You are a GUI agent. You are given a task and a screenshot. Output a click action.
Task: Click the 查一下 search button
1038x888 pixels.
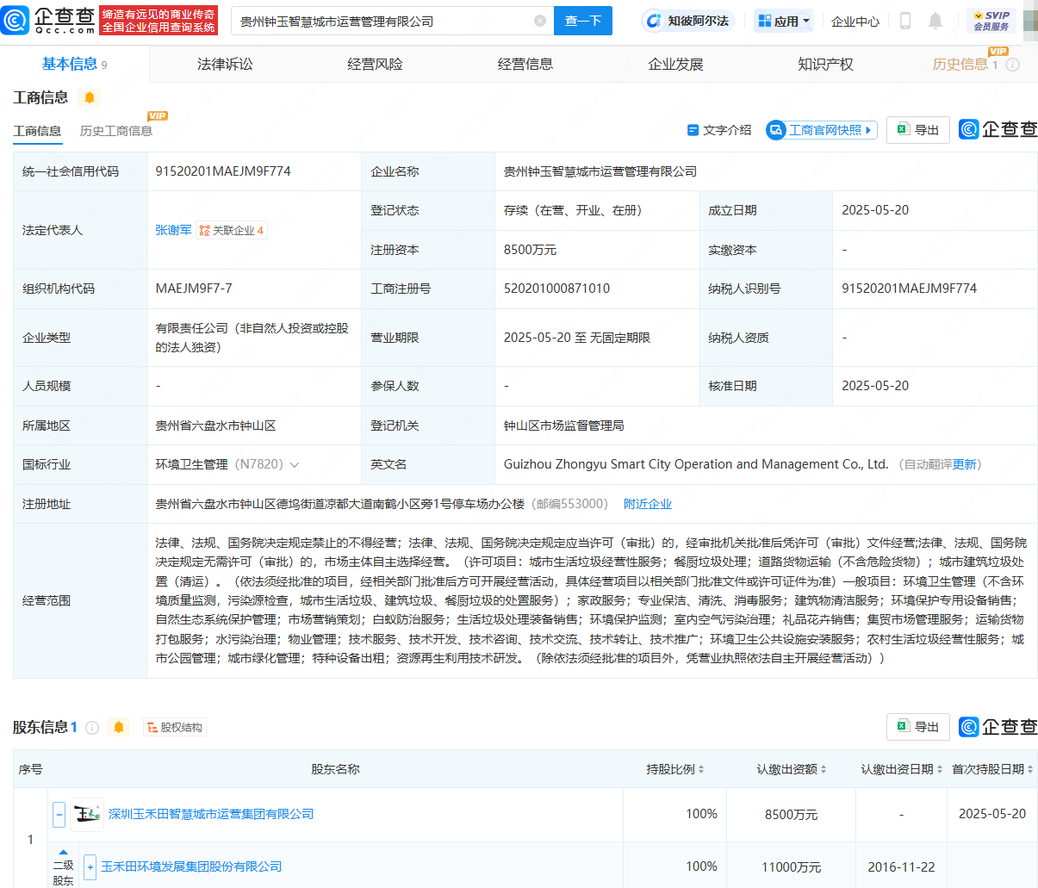pyautogui.click(x=583, y=21)
